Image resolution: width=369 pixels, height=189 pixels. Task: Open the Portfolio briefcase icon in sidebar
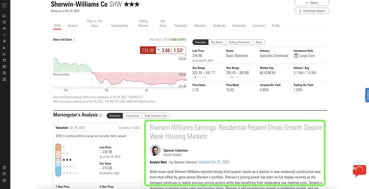pos(4,22)
